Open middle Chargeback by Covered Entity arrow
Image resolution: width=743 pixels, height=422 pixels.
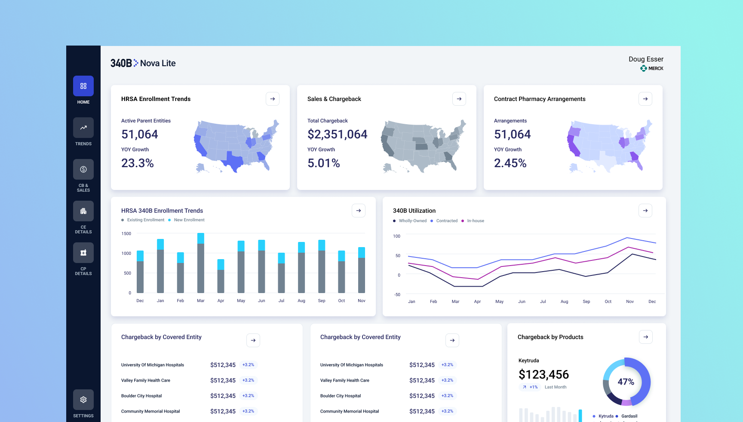452,340
